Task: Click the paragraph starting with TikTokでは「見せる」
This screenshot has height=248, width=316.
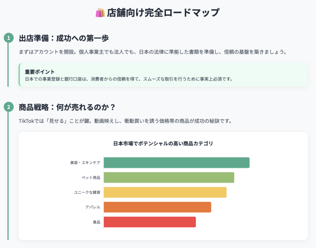Action: coord(125,121)
